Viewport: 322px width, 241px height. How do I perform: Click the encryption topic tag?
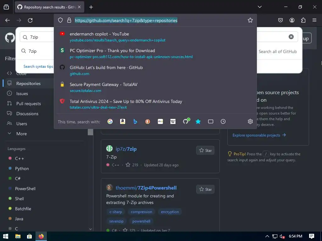point(170,212)
